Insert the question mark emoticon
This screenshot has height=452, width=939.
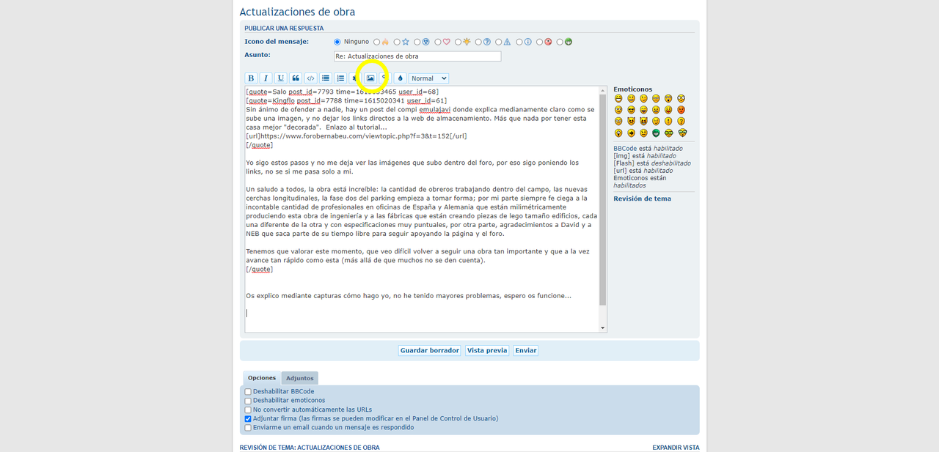(x=681, y=121)
